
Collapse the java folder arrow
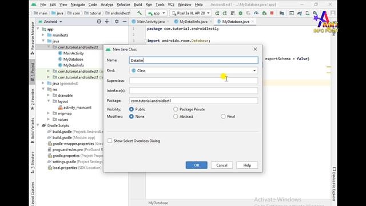pos(43,41)
